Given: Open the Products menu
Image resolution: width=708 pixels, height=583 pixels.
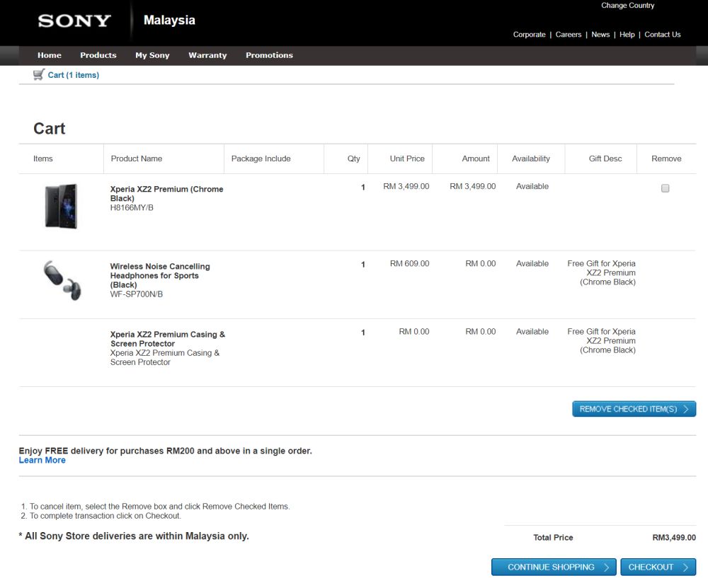Looking at the screenshot, I should (98, 55).
